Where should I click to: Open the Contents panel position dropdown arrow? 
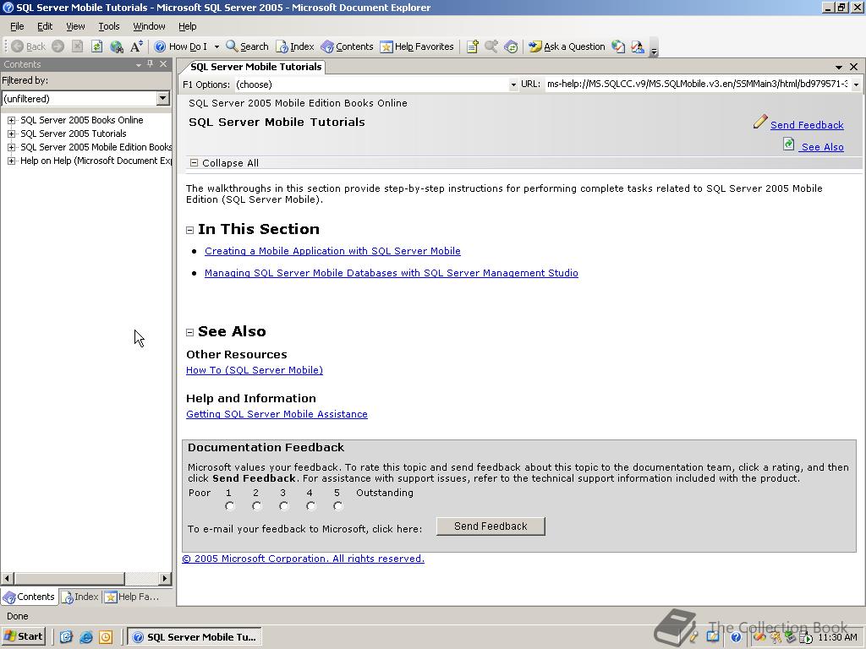coord(139,64)
